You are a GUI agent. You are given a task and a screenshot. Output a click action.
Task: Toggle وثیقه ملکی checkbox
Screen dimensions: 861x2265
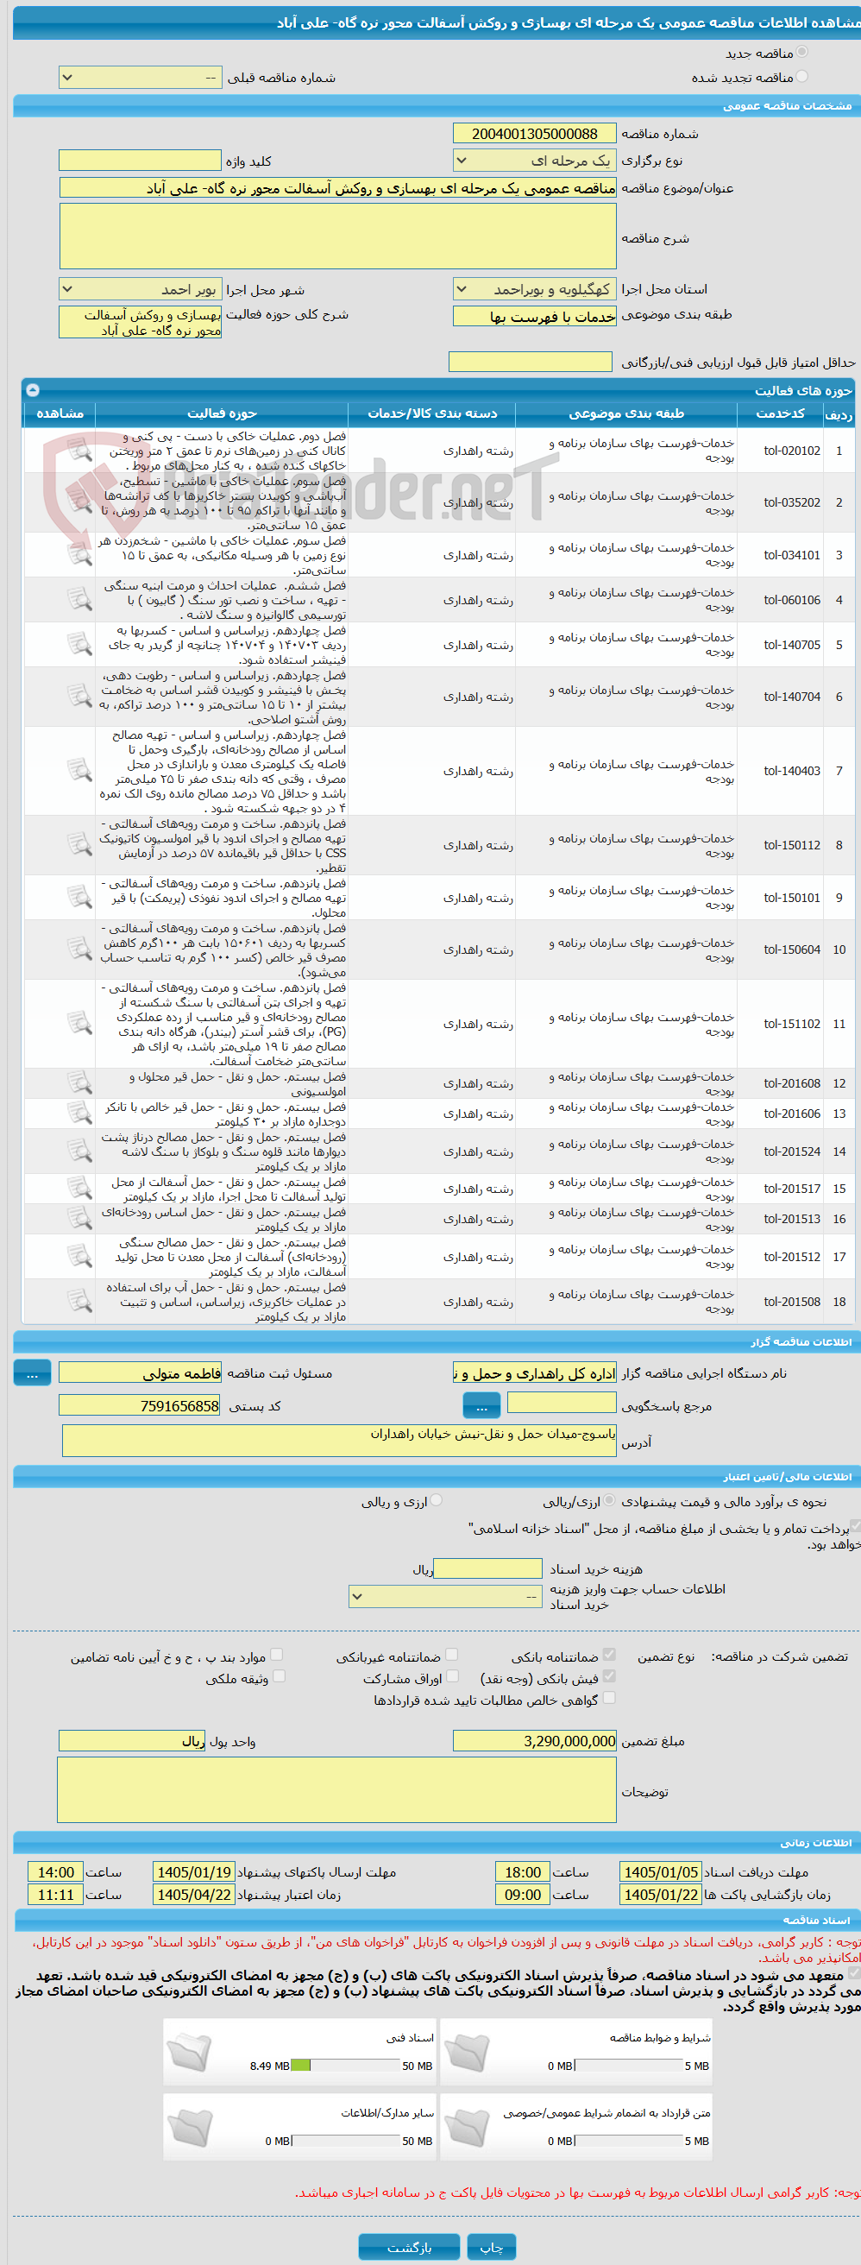point(279,1676)
